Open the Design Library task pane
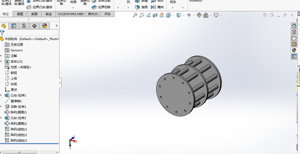Screen dimensions: 300x154 pyautogui.click(x=294, y=32)
